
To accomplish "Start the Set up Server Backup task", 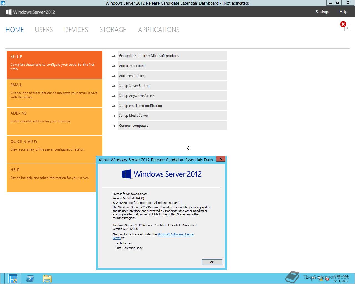I will [x=172, y=86].
